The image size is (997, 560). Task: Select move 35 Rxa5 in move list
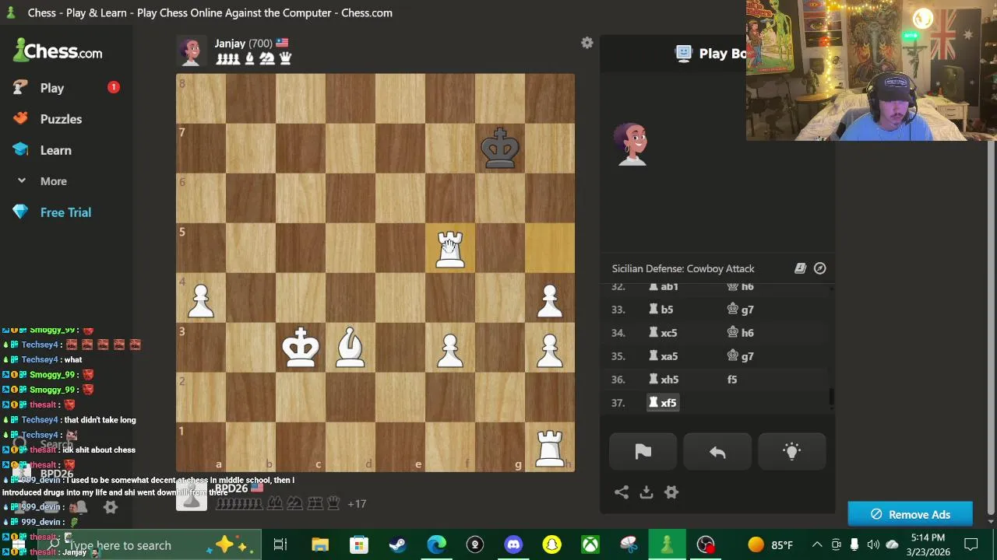(x=664, y=356)
